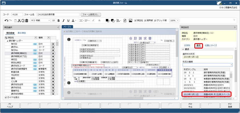
Task: Click the add arrow for 都道府県 row
Action: tap(53, 72)
